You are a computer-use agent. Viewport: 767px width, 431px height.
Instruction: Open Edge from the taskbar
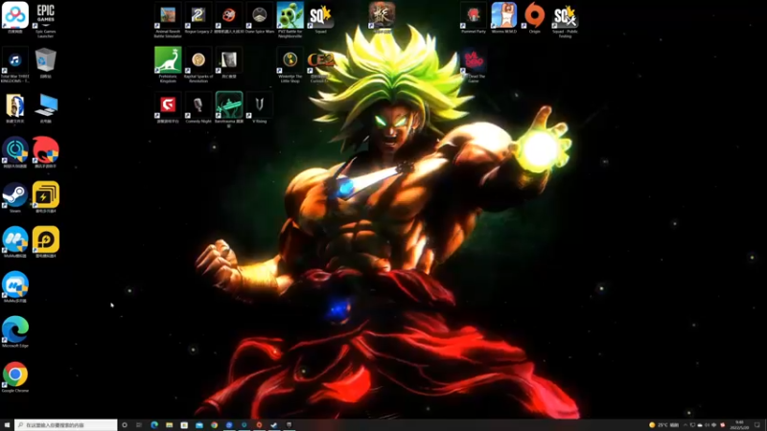pos(154,425)
